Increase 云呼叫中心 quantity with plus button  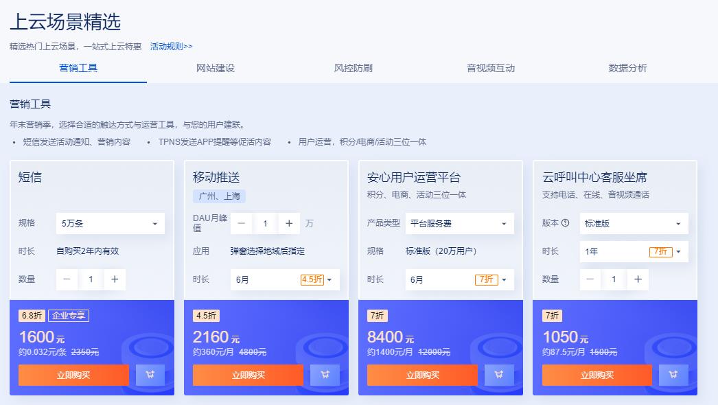[638, 279]
